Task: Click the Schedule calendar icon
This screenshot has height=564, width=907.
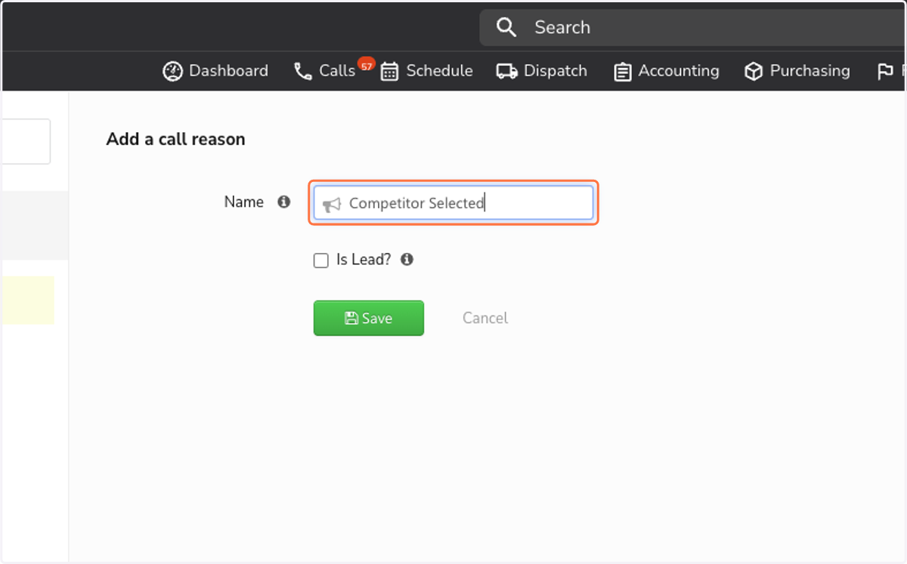Action: click(x=389, y=72)
